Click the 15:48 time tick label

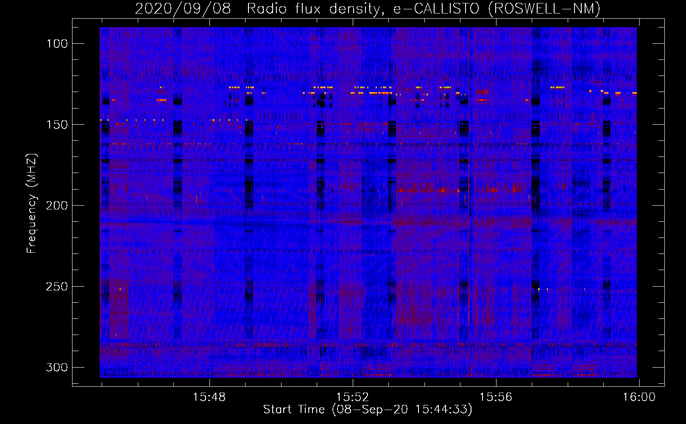pos(209,397)
